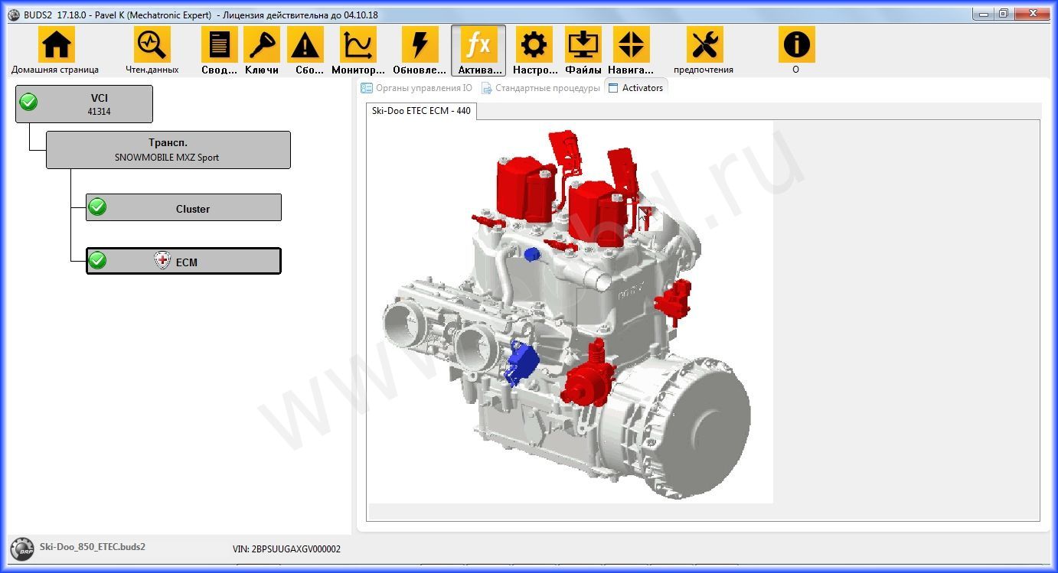
Task: Select the ECM node in tree
Action: 183,261
